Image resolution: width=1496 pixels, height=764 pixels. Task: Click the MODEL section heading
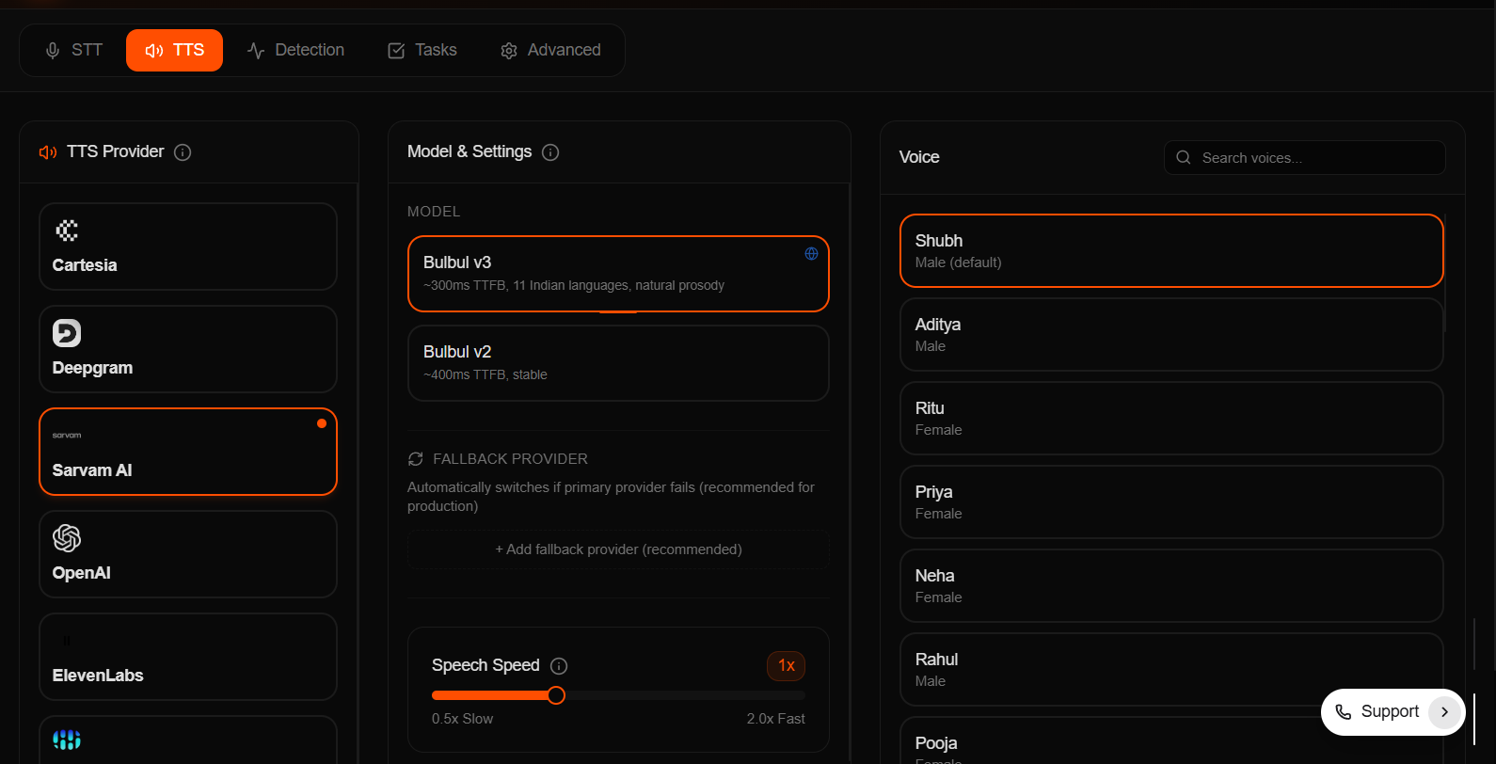[x=434, y=212]
